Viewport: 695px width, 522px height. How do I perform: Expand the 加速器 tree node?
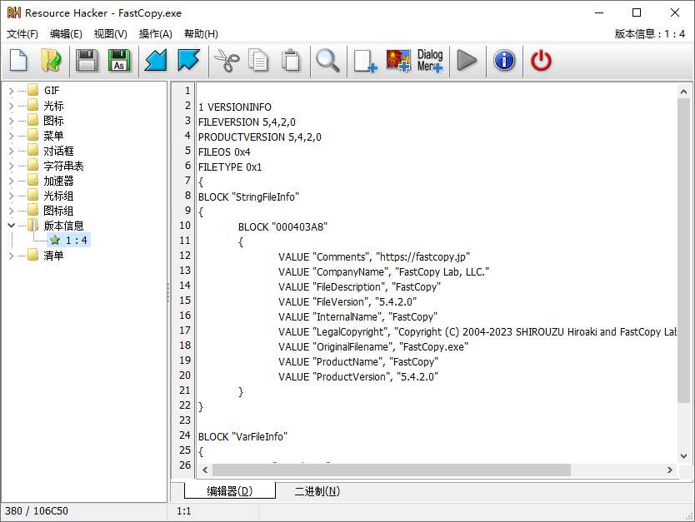coord(11,181)
